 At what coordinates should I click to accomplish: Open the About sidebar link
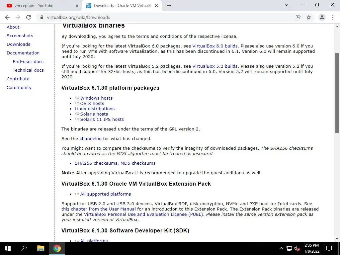pos(13,27)
